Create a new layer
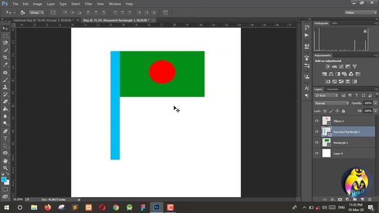The width and height of the screenshot is (379, 213). click(362, 199)
